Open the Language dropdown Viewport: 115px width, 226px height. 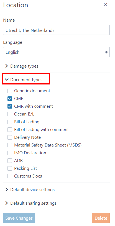pyautogui.click(x=56, y=52)
